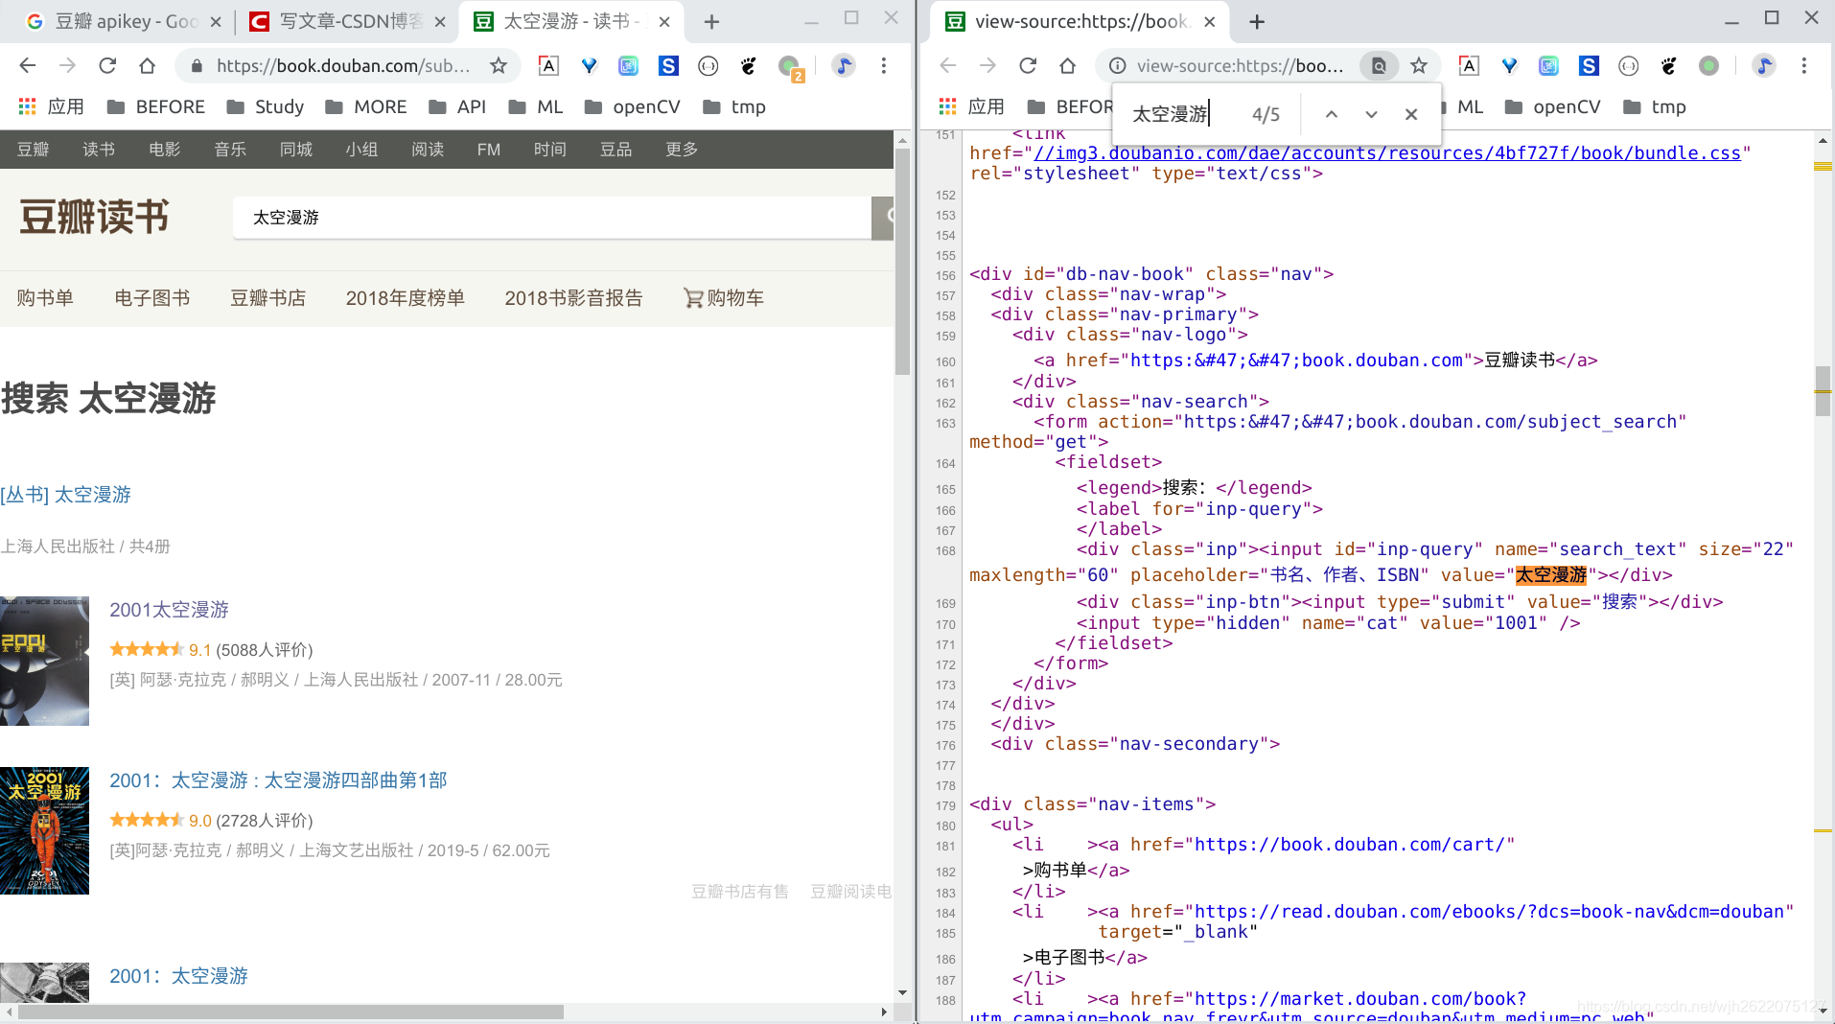Click the find-in-page icon in address bar

click(1379, 65)
